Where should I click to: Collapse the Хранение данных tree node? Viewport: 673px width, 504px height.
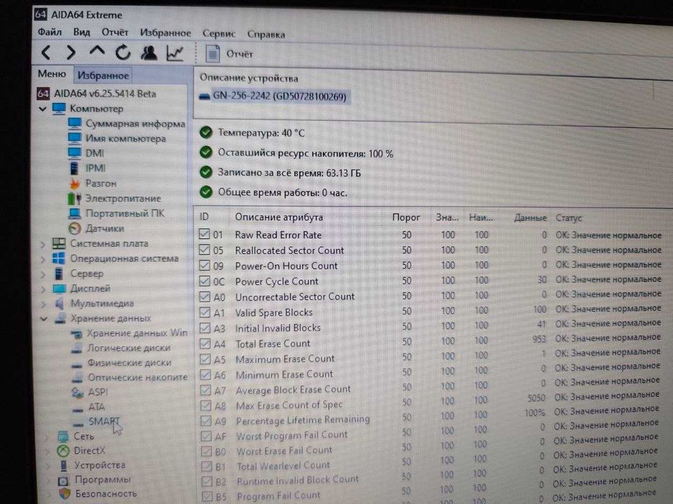(44, 318)
